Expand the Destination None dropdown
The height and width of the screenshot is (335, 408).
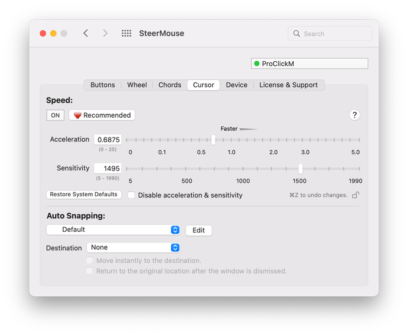[x=133, y=248]
